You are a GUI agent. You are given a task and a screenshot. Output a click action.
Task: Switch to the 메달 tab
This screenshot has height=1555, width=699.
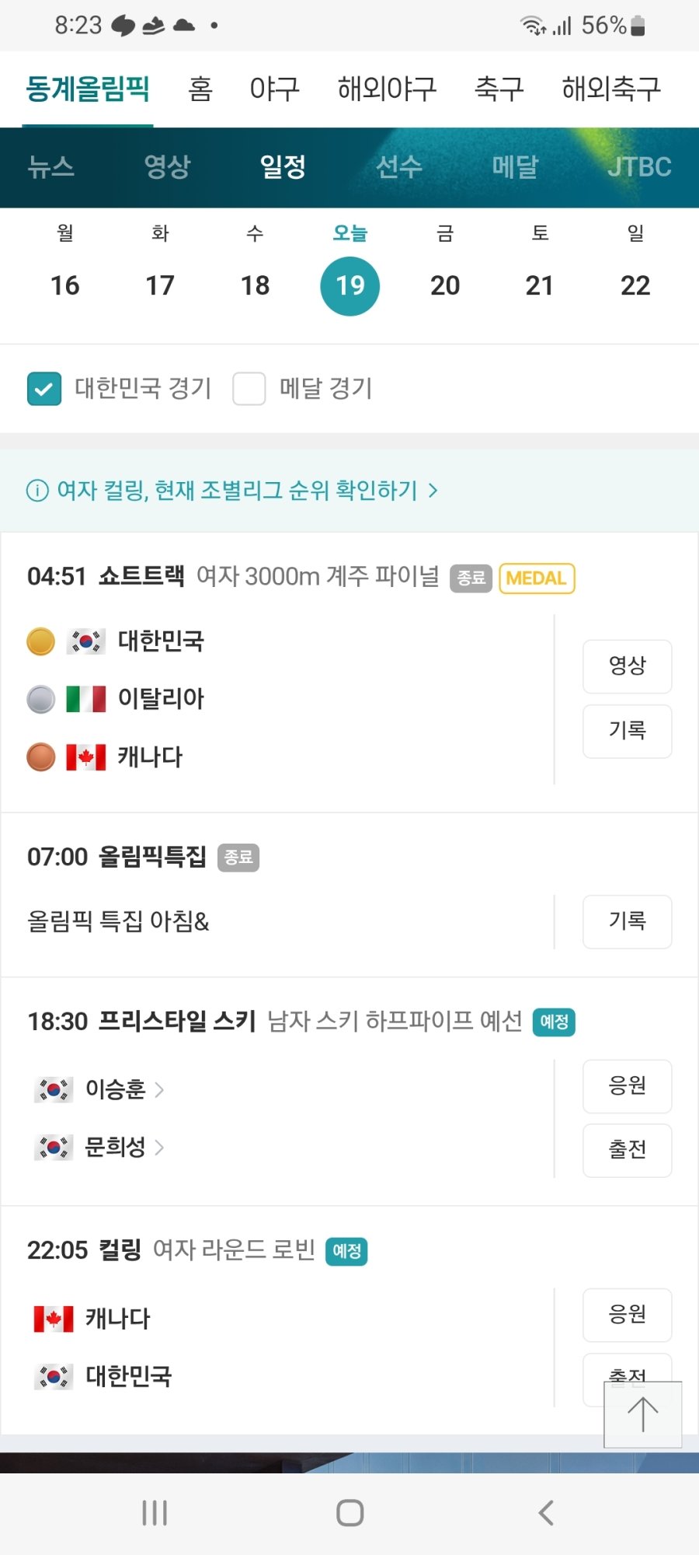(515, 166)
